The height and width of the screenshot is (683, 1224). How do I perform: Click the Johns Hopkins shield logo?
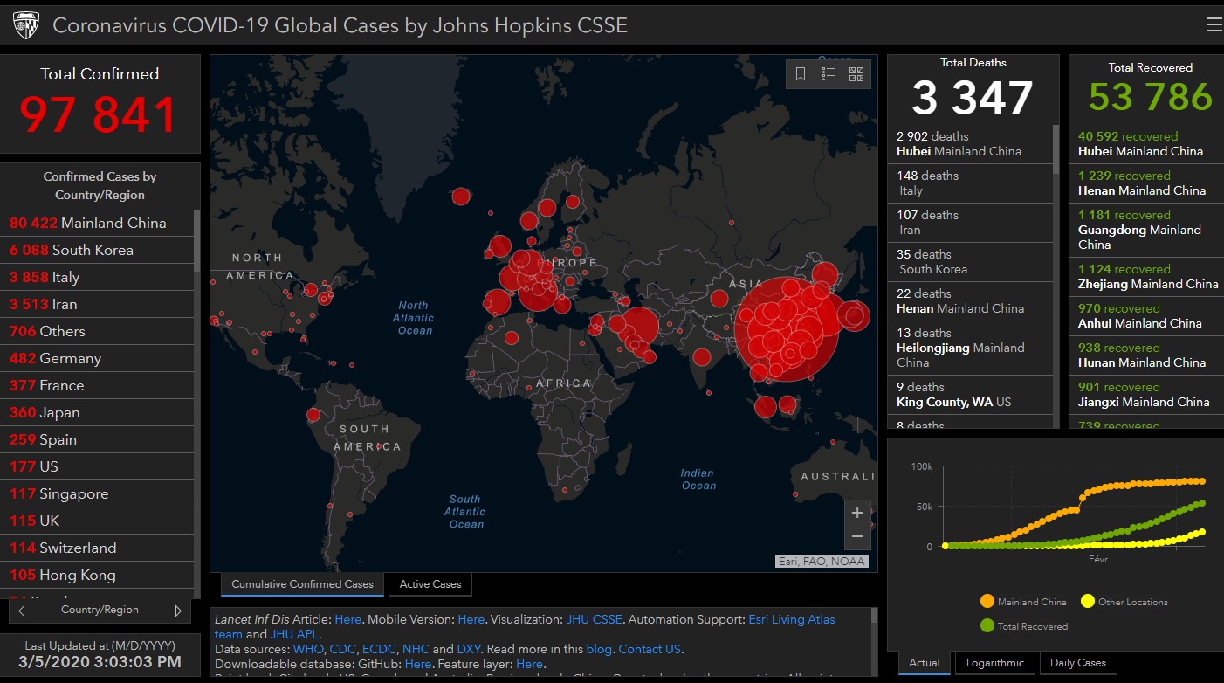click(x=26, y=25)
